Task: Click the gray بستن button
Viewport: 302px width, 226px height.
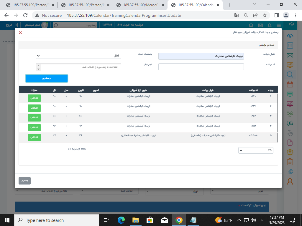Action: (24, 181)
